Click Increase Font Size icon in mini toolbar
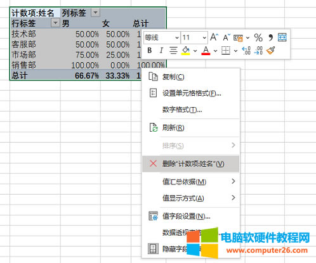Viewport: 316px width, 263px height. tap(214, 37)
